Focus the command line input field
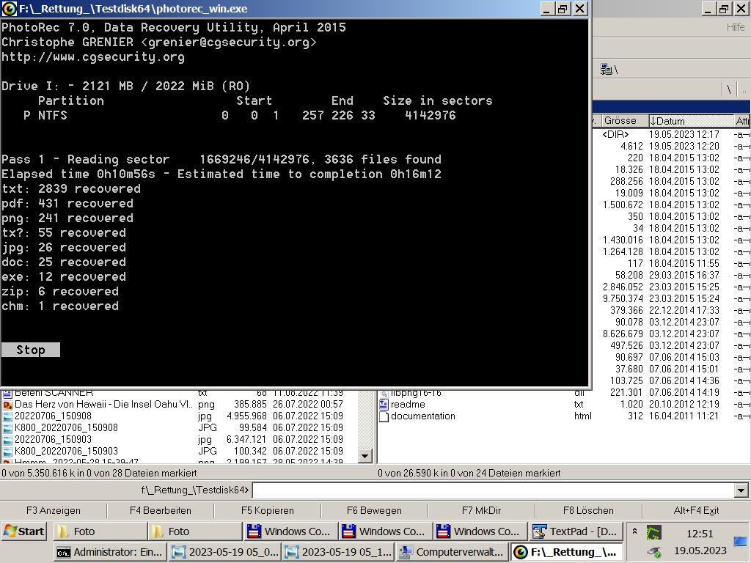Viewport: 751px width, 563px height. pos(494,490)
